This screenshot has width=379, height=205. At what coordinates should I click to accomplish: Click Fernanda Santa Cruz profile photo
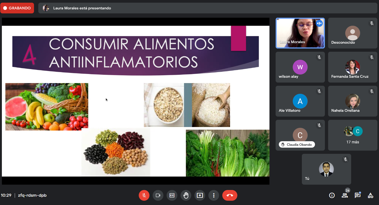(x=353, y=67)
